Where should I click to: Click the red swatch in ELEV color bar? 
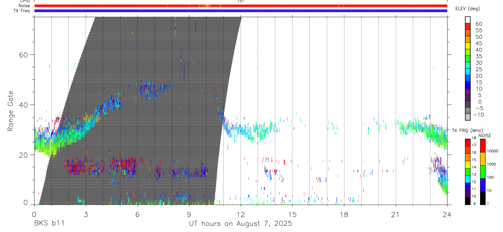tap(468, 27)
